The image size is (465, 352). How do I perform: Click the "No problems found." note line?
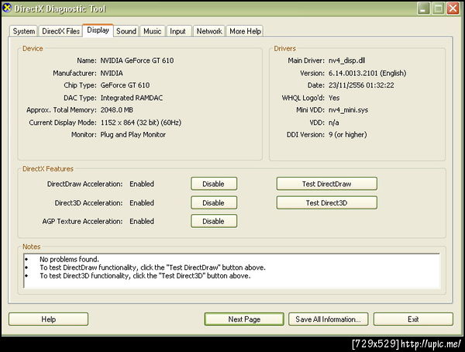69,259
